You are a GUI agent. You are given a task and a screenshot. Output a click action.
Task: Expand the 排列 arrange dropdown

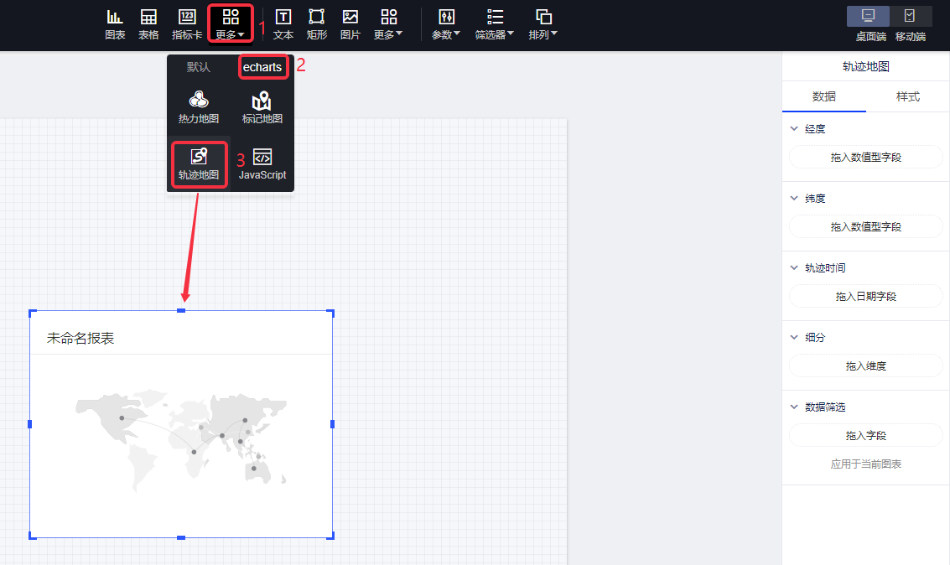click(x=543, y=24)
